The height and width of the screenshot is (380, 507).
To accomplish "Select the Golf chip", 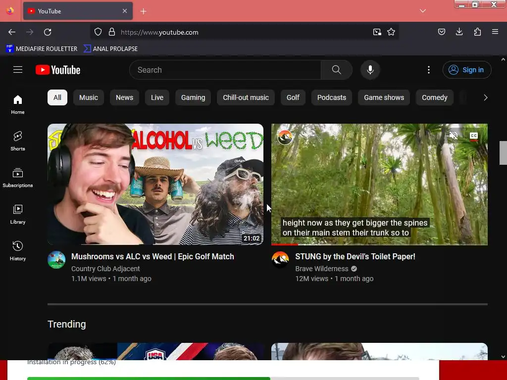I will point(293,97).
